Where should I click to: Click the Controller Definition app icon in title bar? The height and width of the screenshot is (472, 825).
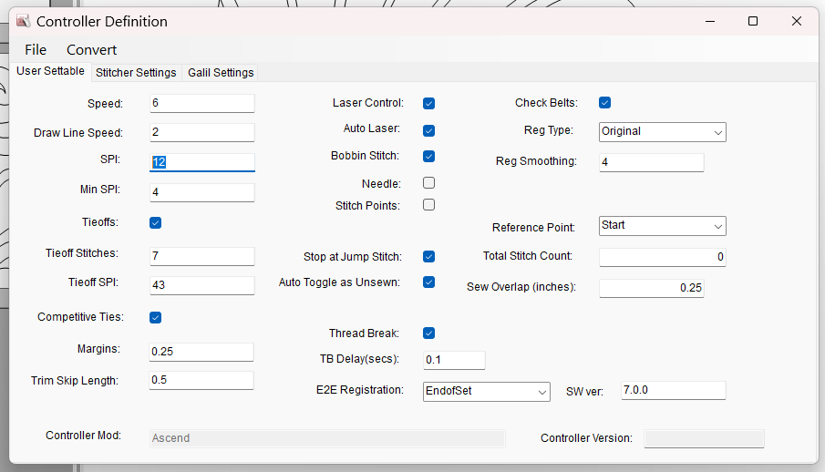coord(23,21)
